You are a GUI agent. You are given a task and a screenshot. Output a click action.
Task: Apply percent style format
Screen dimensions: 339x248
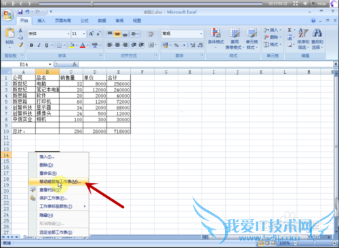tap(176, 45)
